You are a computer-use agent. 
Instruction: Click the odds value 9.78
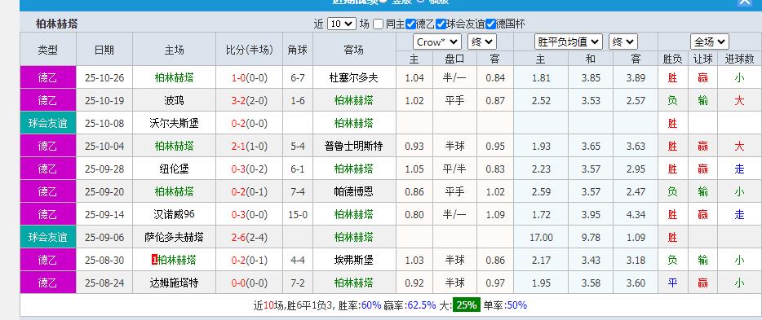pyautogui.click(x=591, y=237)
